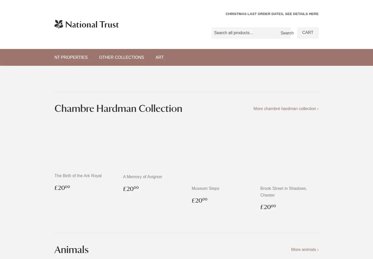Open A Memory of Avignon product
Image resolution: width=373 pixels, height=259 pixels.
142,177
